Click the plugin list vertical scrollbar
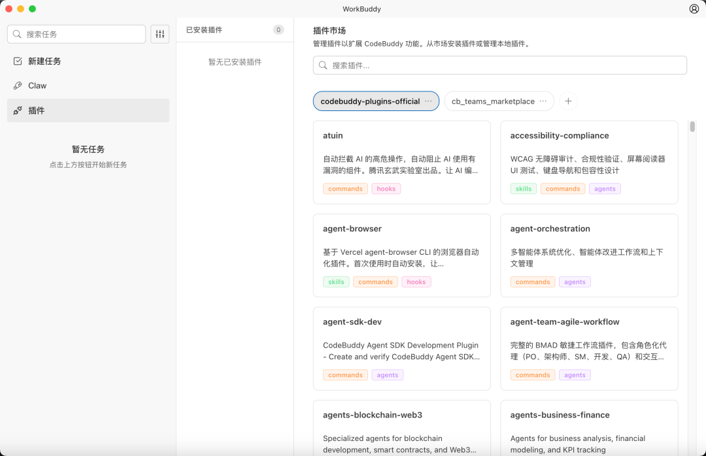The image size is (706, 456). coord(692,127)
